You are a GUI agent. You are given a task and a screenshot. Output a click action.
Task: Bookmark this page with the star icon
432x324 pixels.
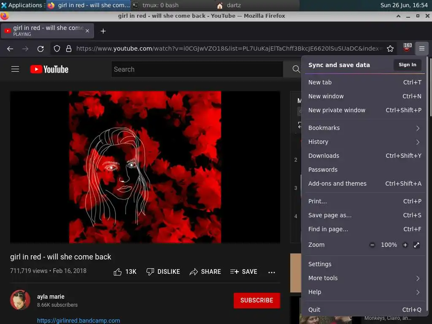pos(390,49)
